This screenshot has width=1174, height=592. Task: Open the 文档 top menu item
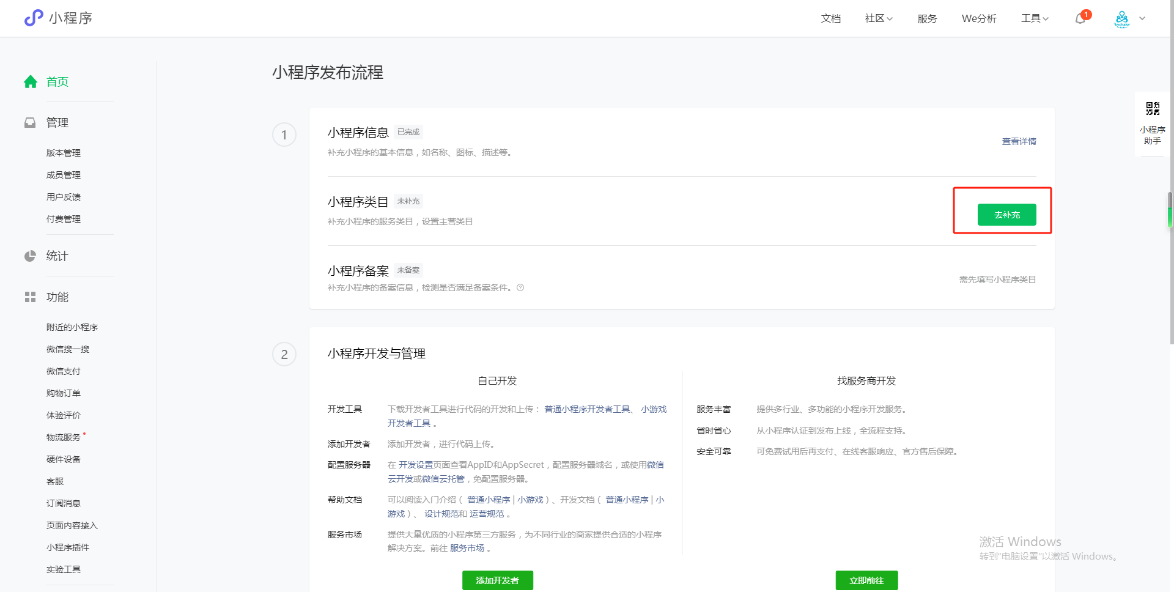[x=830, y=18]
